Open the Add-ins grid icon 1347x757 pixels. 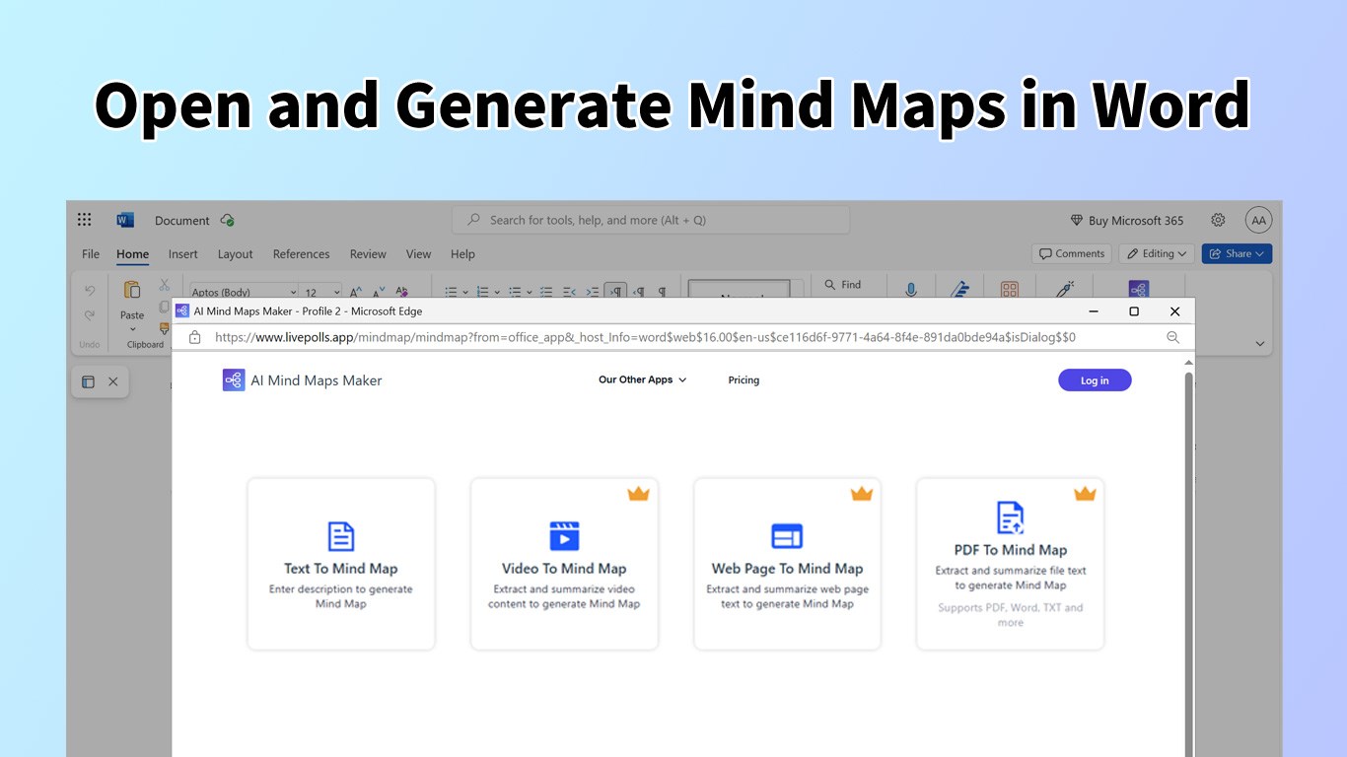pyautogui.click(x=1010, y=290)
